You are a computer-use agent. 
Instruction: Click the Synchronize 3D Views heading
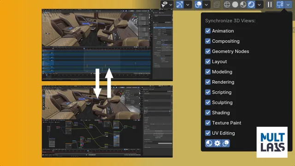230,21
